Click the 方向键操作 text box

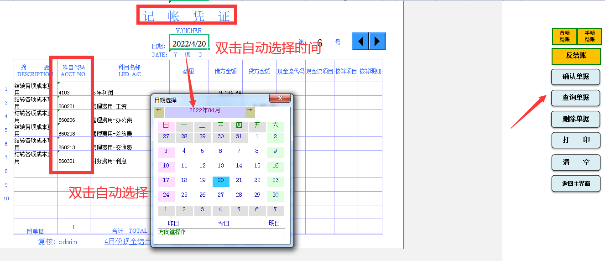point(221,233)
